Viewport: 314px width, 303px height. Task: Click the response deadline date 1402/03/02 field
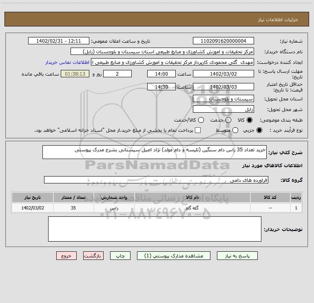[223, 74]
